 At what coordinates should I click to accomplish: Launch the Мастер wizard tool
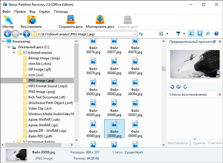8,22
